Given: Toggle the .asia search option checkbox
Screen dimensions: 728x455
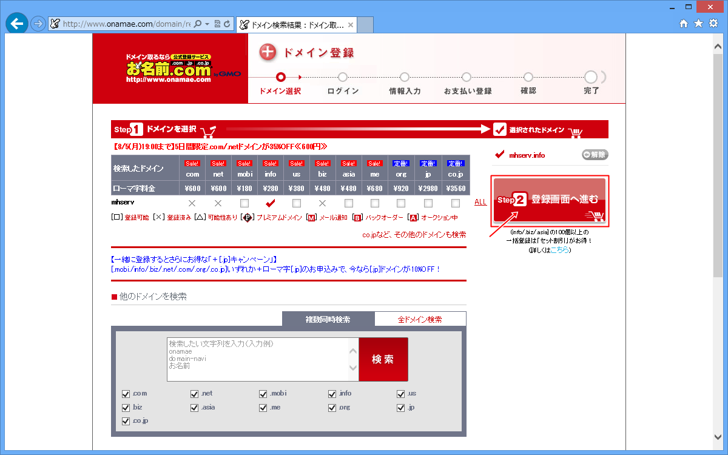Looking at the screenshot, I should [x=195, y=407].
